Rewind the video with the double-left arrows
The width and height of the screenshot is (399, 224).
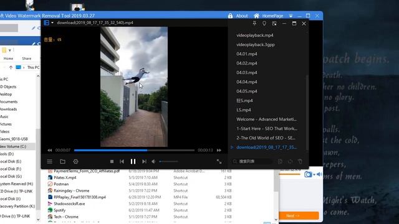pos(50,151)
